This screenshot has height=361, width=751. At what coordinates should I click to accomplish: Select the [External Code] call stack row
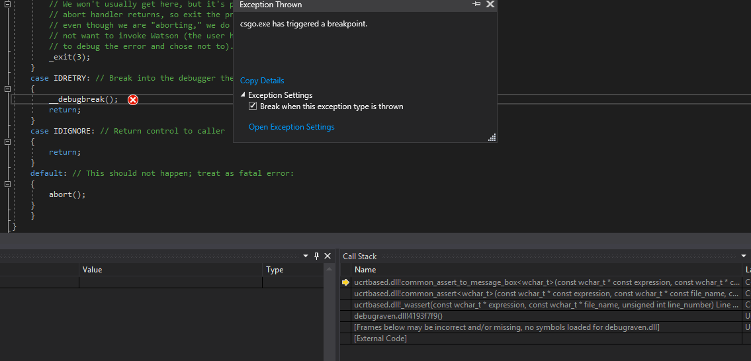(380, 339)
